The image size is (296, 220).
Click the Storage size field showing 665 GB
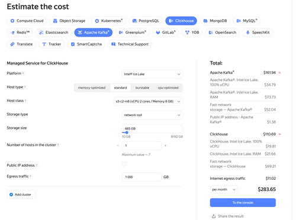point(152,128)
